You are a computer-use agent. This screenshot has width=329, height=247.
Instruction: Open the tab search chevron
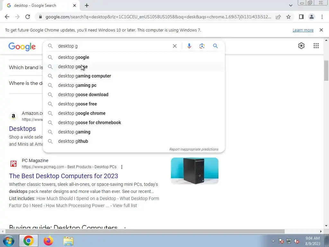click(290, 5)
